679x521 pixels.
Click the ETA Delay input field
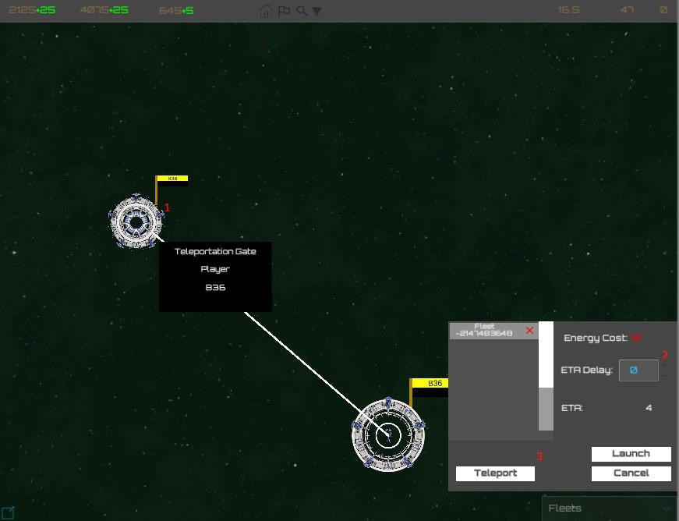pyautogui.click(x=638, y=370)
